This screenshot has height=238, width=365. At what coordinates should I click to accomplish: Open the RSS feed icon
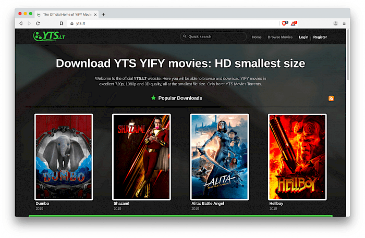point(331,98)
